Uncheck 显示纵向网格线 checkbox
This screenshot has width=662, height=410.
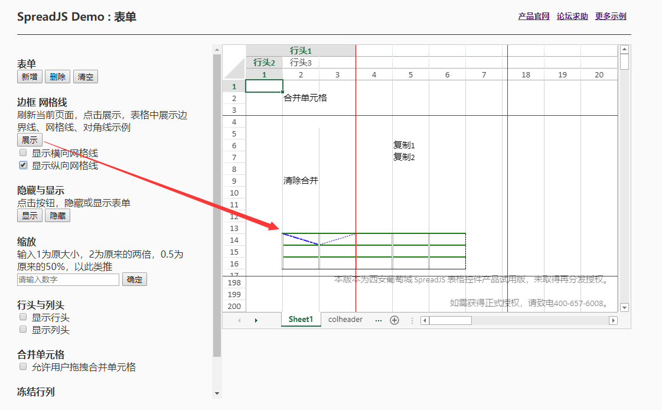23,165
